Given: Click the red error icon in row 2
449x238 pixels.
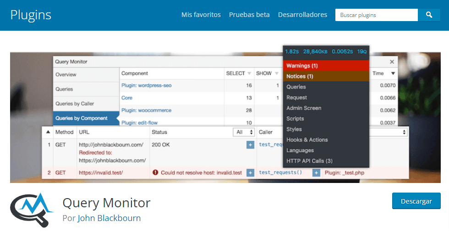Looking at the screenshot, I should tap(155, 172).
